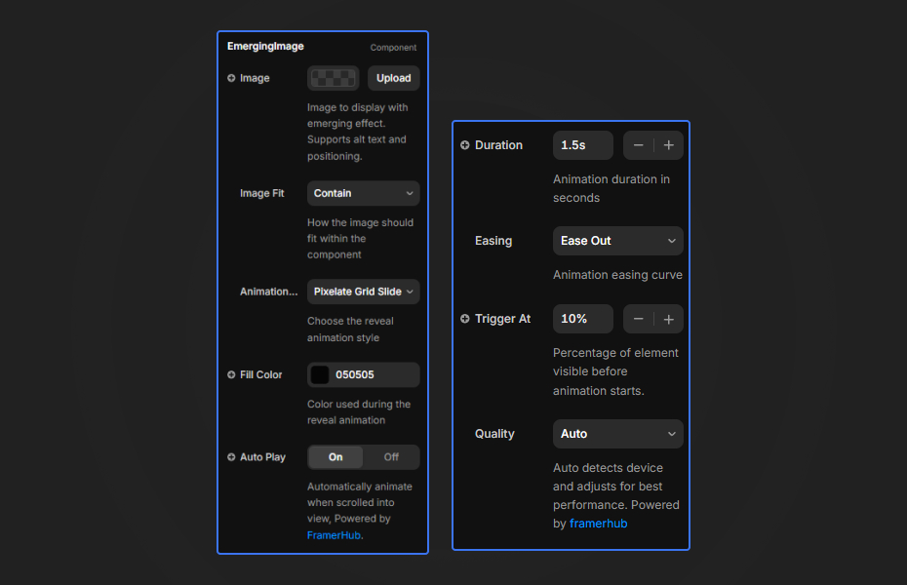Screen dimensions: 907x585
Task: Open the FramerHub link in Auto Play description
Action: pyautogui.click(x=334, y=534)
